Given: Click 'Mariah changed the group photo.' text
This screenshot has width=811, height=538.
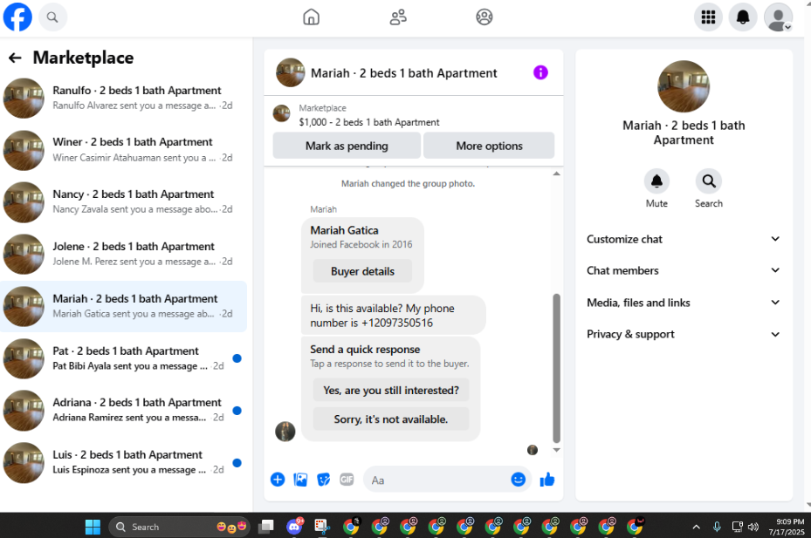Looking at the screenshot, I should coord(408,183).
